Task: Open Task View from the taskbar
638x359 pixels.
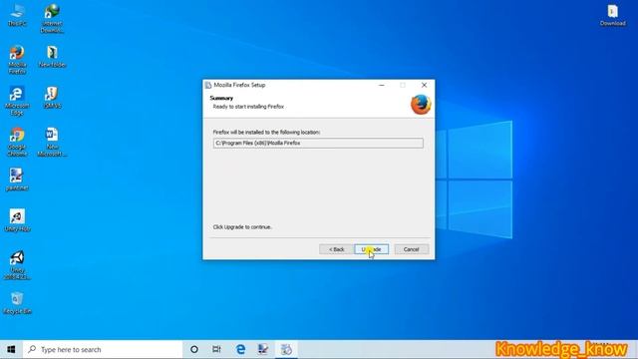Action: [216, 350]
